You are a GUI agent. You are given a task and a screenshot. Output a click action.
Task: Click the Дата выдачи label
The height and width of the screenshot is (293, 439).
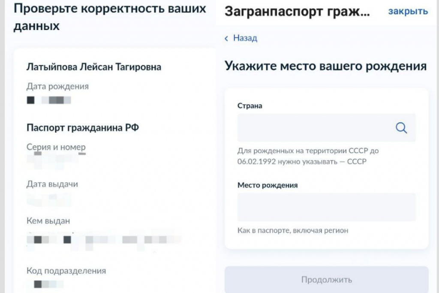pos(52,184)
